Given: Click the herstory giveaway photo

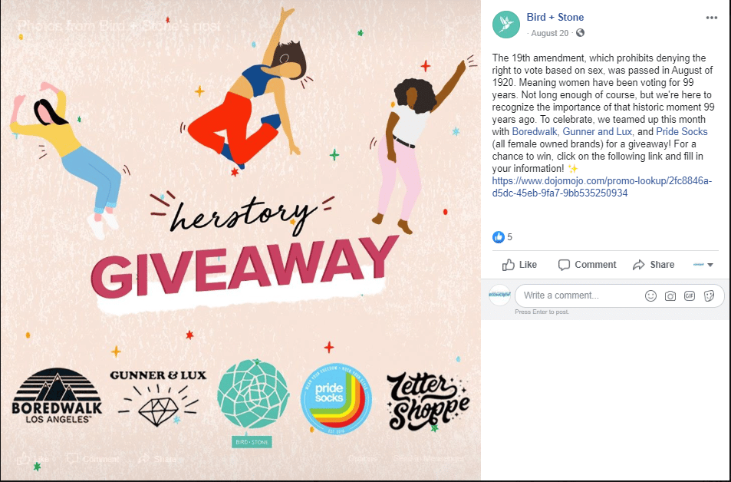Looking at the screenshot, I should (241, 241).
